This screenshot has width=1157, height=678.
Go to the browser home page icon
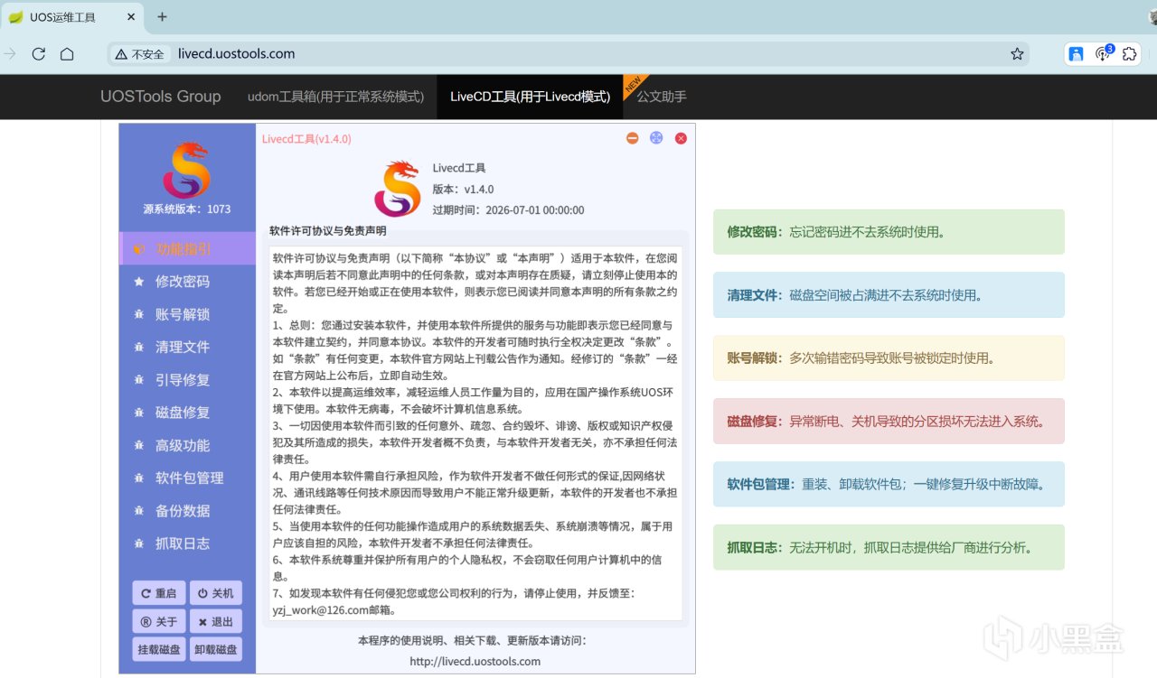click(x=67, y=54)
